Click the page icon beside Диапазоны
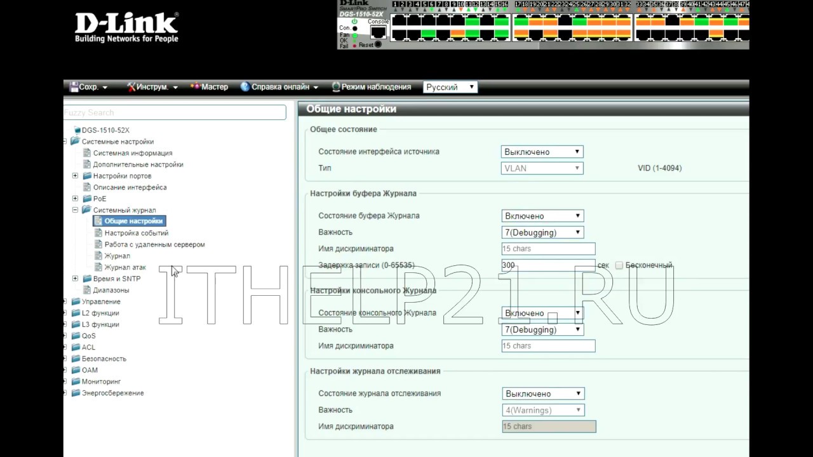Image resolution: width=813 pixels, height=457 pixels. click(87, 290)
